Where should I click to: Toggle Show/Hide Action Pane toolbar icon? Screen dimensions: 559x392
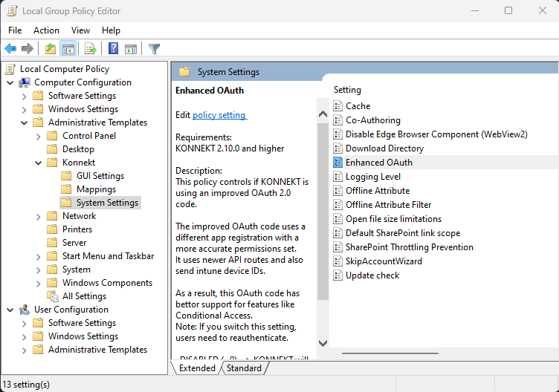point(131,49)
